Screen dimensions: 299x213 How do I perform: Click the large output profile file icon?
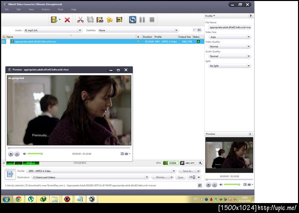point(10,174)
